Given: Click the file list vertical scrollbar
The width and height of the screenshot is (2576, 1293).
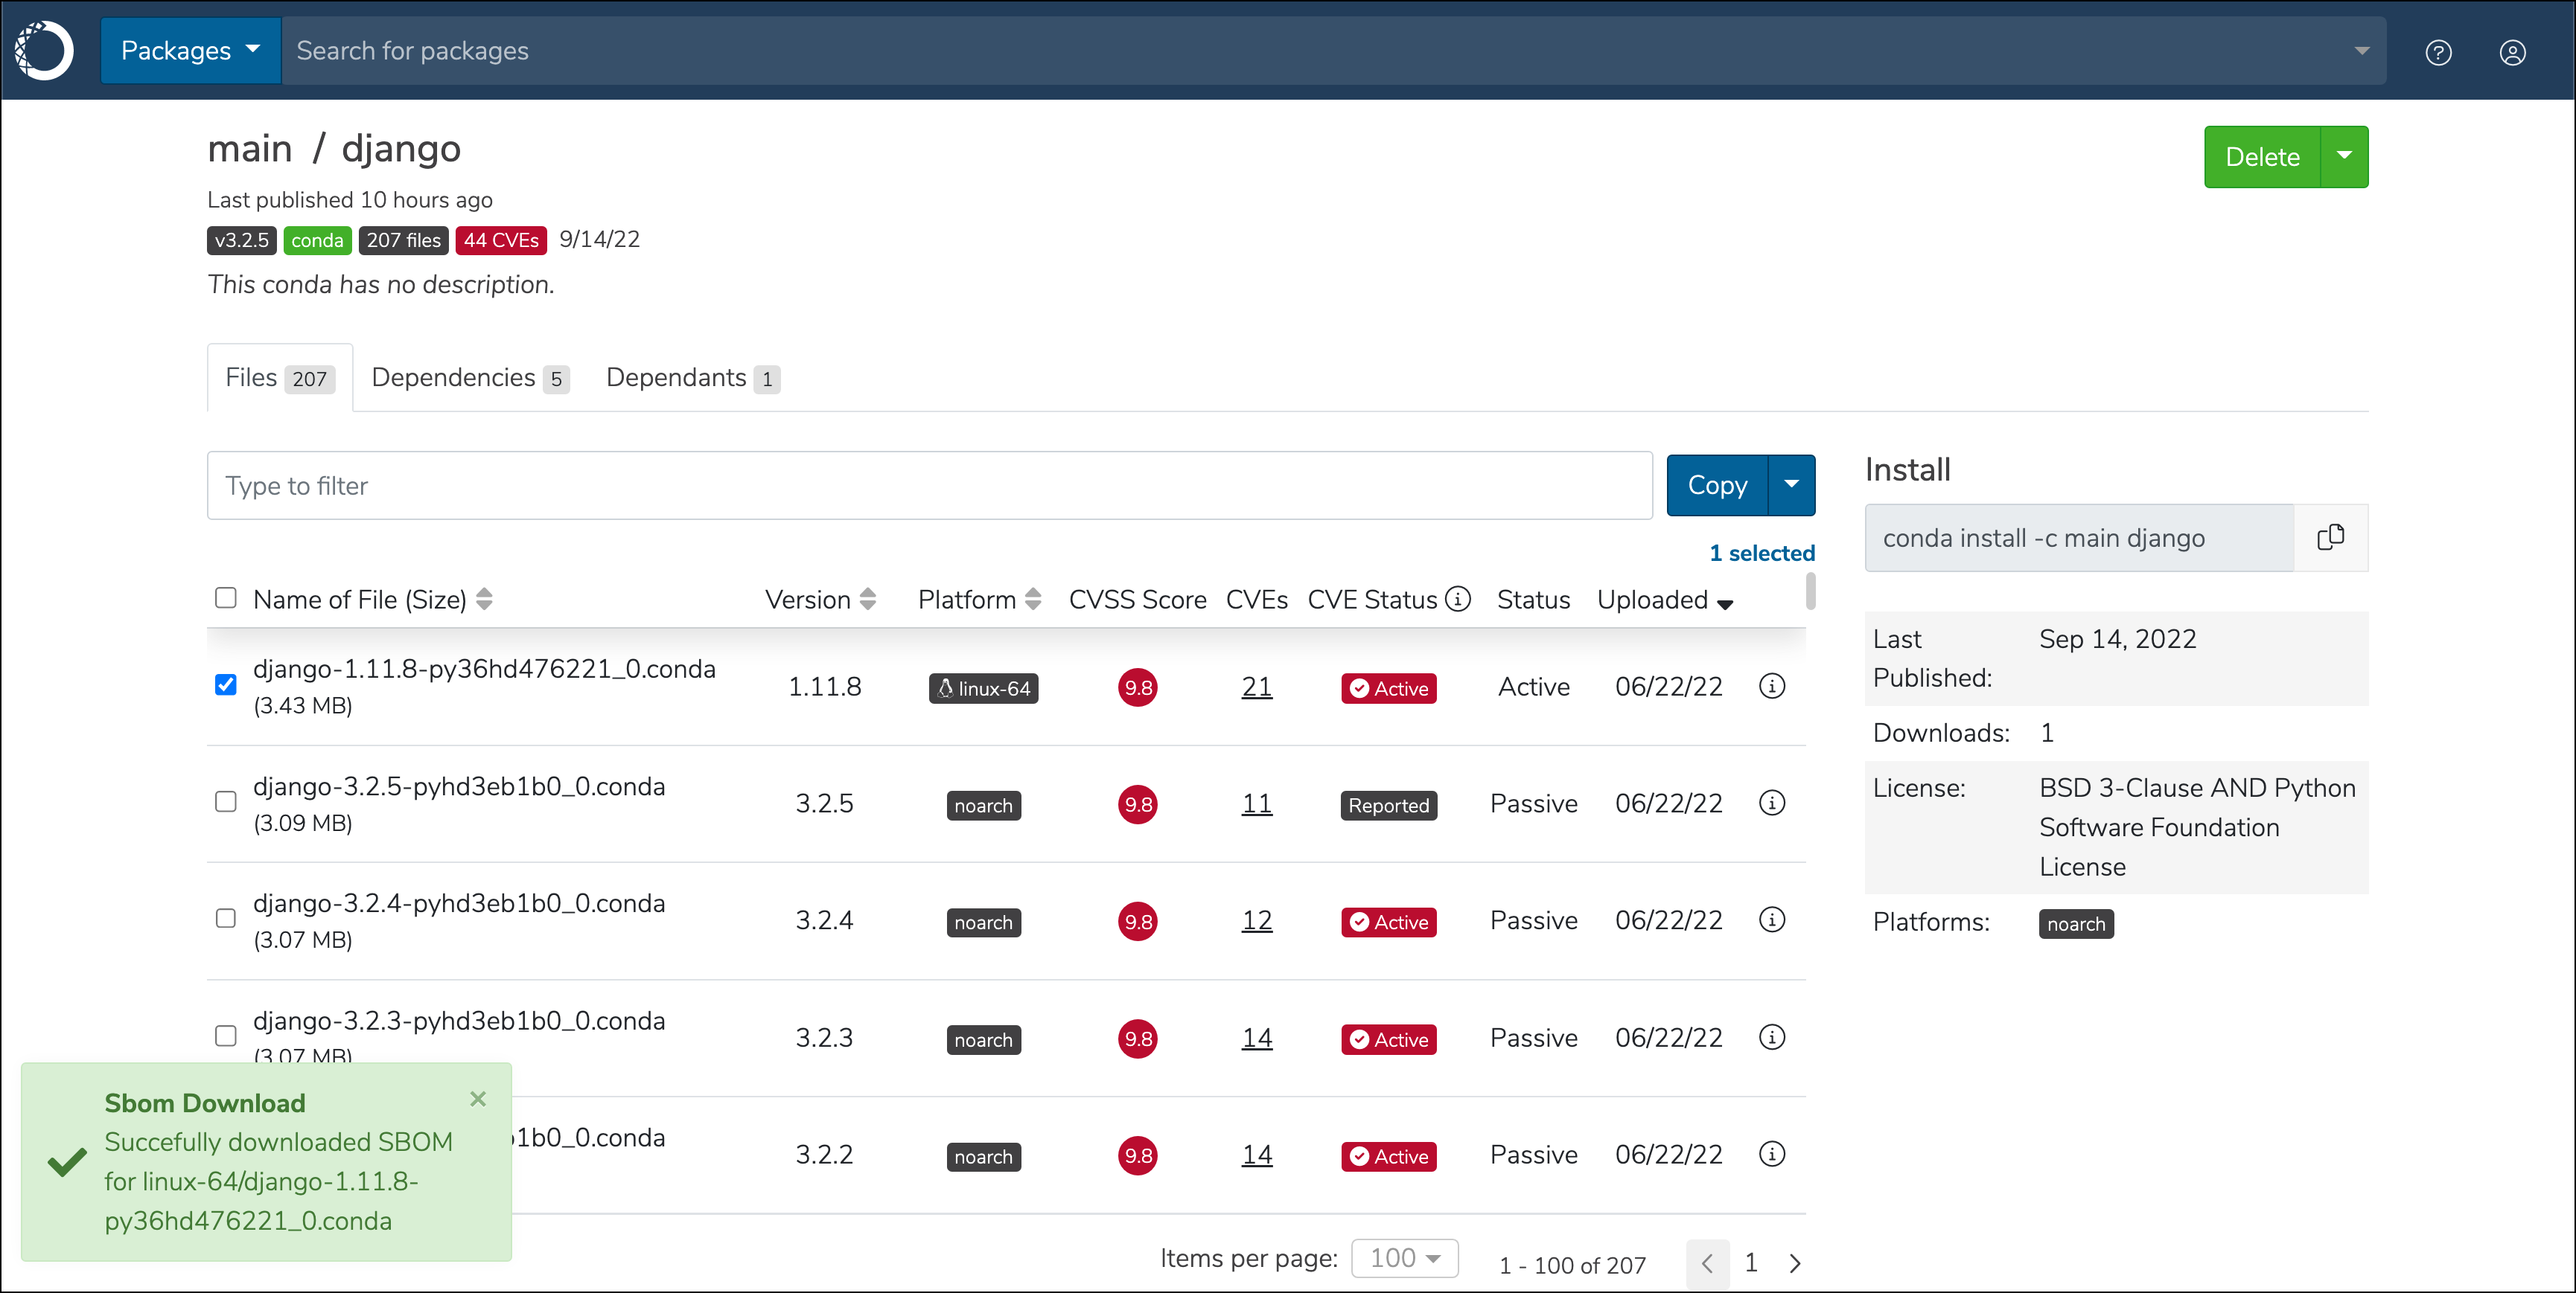Looking at the screenshot, I should pos(1811,591).
